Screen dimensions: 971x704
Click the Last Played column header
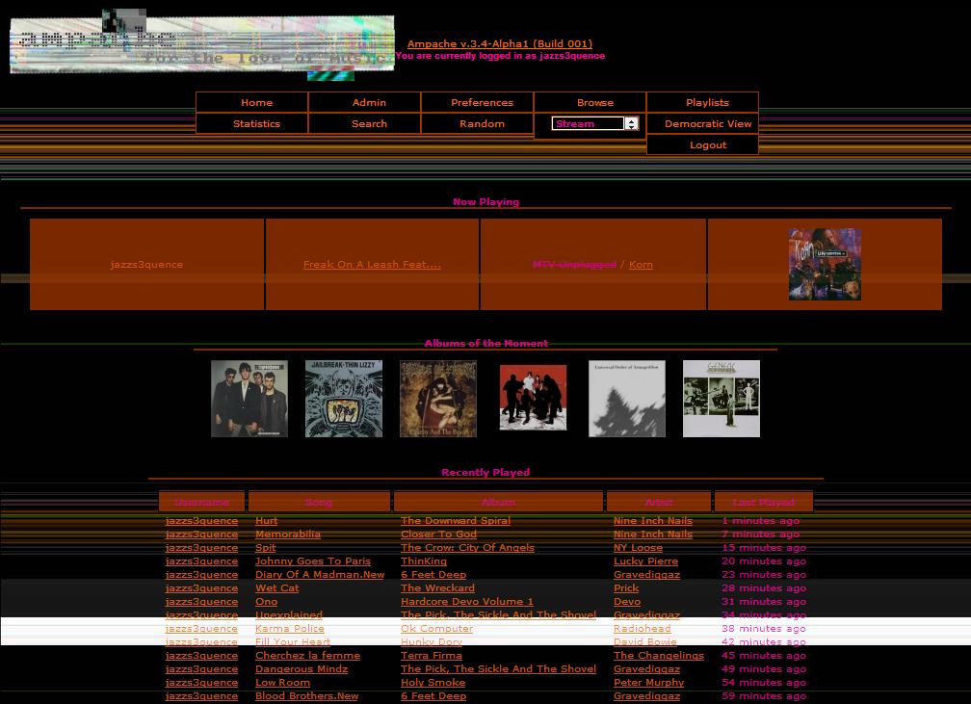(x=764, y=502)
